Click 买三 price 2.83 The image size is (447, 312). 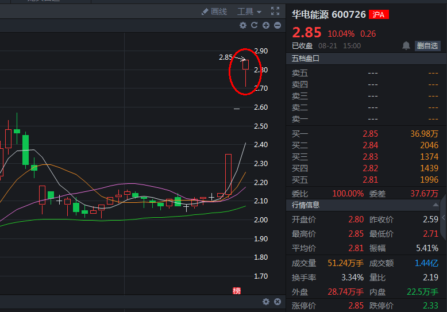coord(371,156)
